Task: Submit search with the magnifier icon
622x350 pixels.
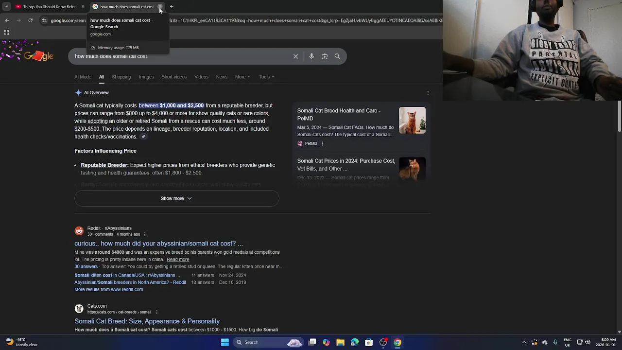Action: pos(337,56)
